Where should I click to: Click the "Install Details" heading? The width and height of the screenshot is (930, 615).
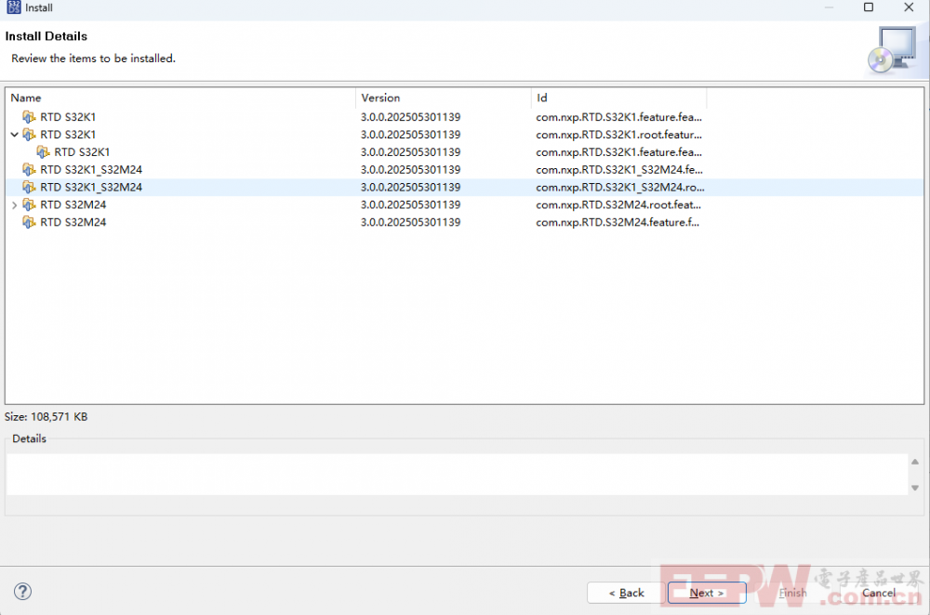tap(46, 36)
